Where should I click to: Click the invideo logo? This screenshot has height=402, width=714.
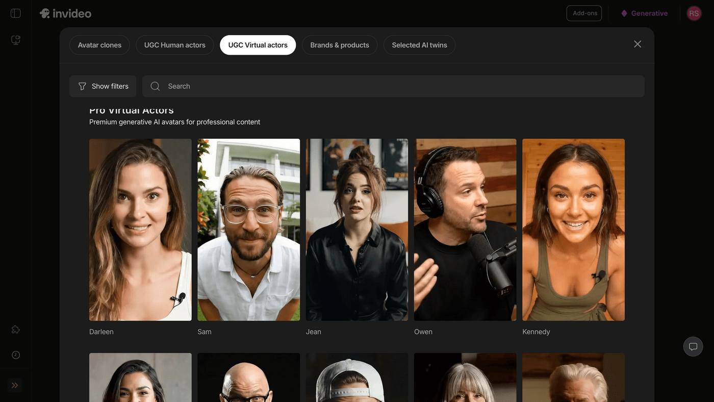click(66, 13)
